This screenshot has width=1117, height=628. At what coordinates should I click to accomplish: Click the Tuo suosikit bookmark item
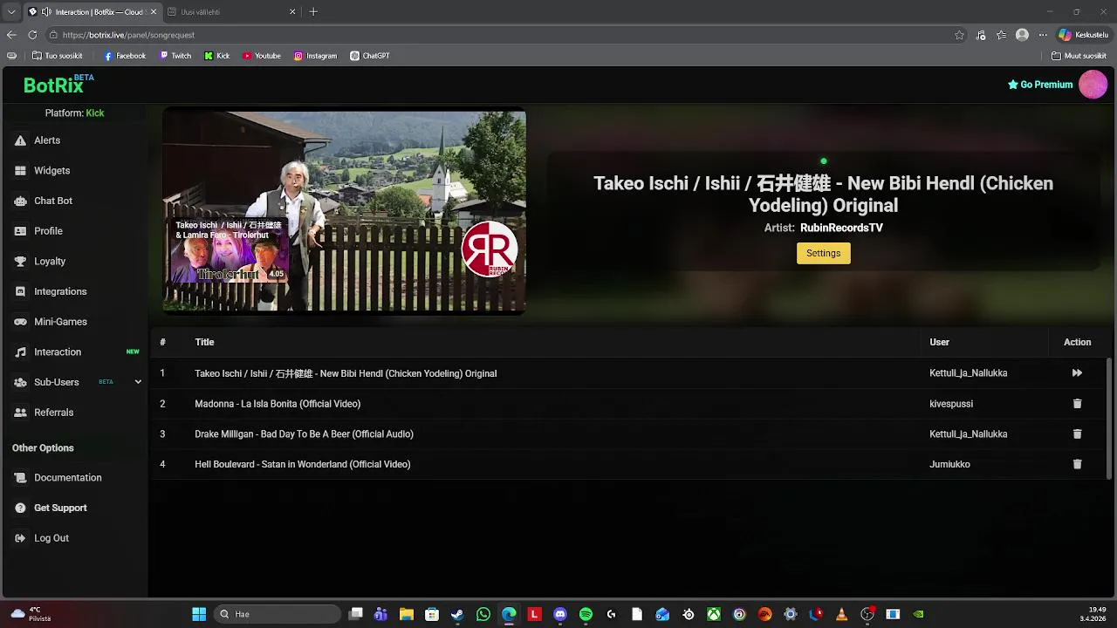58,56
